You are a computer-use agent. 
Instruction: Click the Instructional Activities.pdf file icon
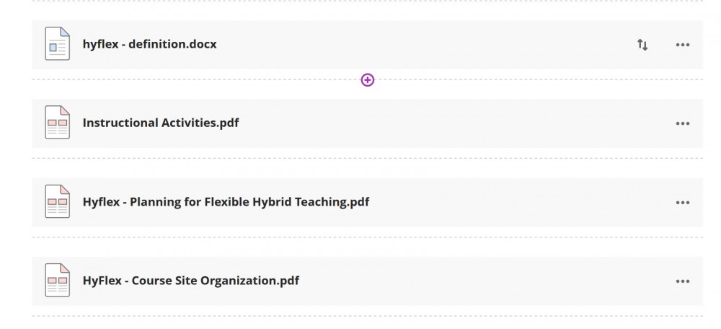pyautogui.click(x=58, y=123)
